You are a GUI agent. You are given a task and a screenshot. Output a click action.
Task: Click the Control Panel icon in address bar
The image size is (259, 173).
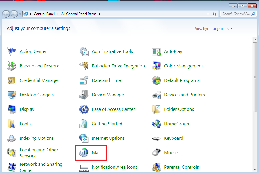coord(25,14)
